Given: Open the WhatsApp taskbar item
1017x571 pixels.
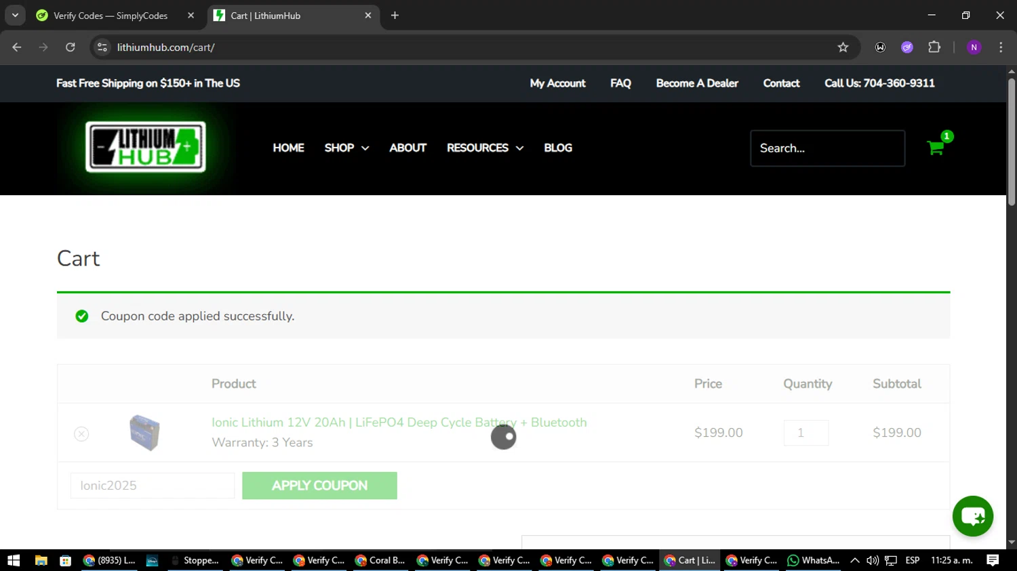Looking at the screenshot, I should [814, 560].
